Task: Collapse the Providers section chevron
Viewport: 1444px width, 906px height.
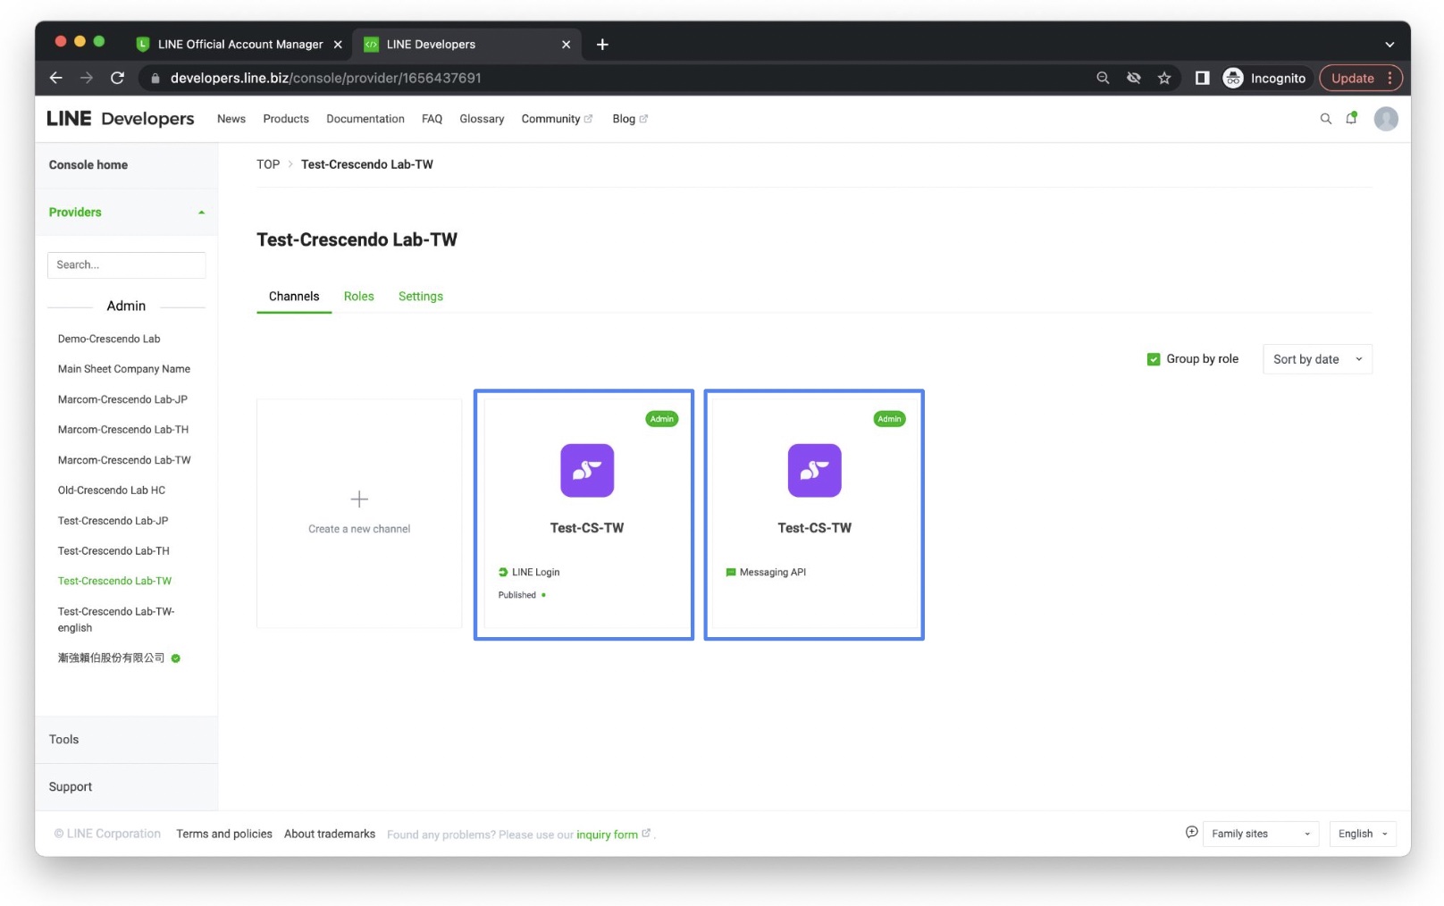Action: tap(200, 213)
